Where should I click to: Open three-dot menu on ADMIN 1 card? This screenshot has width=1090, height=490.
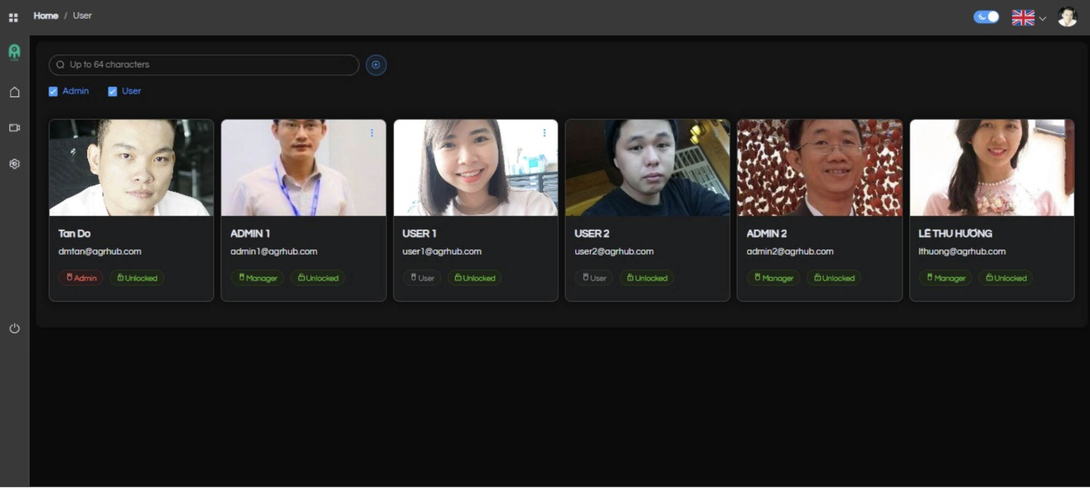pyautogui.click(x=372, y=133)
